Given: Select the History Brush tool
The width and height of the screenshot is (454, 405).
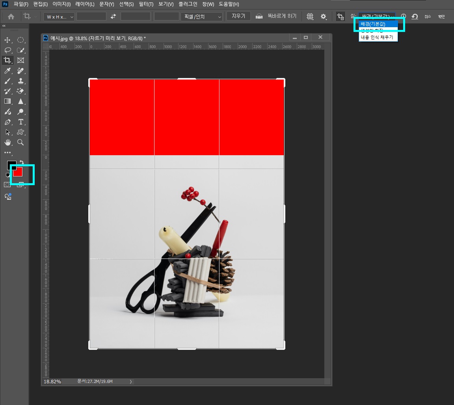Looking at the screenshot, I should click(x=7, y=91).
